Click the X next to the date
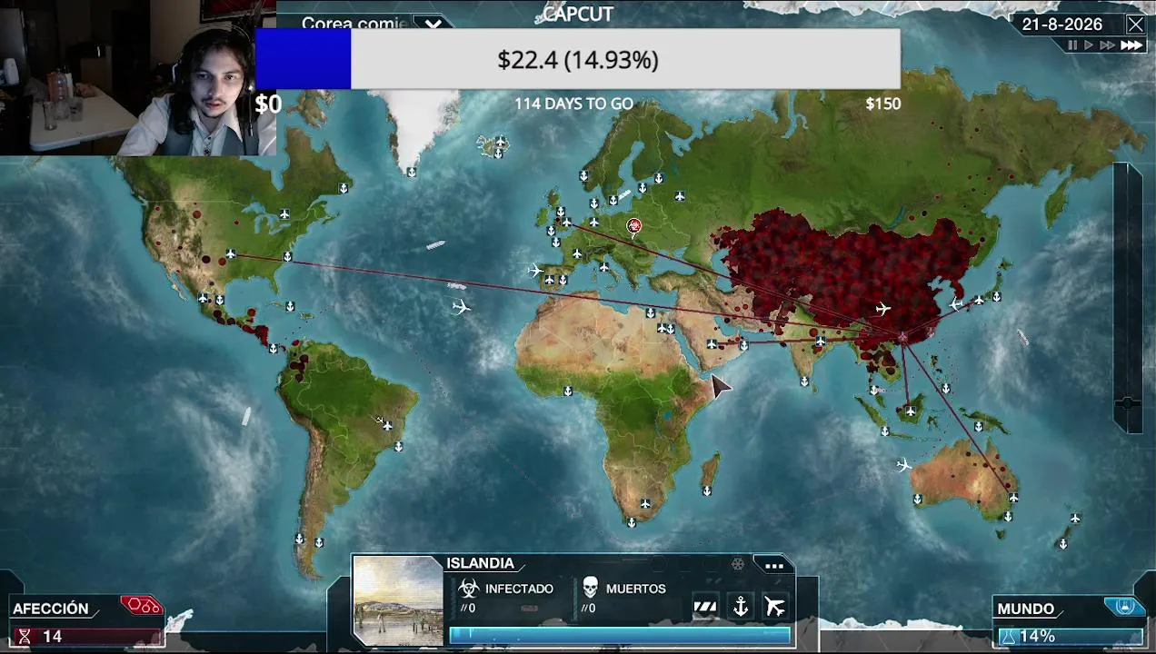Viewport: 1156px width, 654px height. pyautogui.click(x=1136, y=25)
